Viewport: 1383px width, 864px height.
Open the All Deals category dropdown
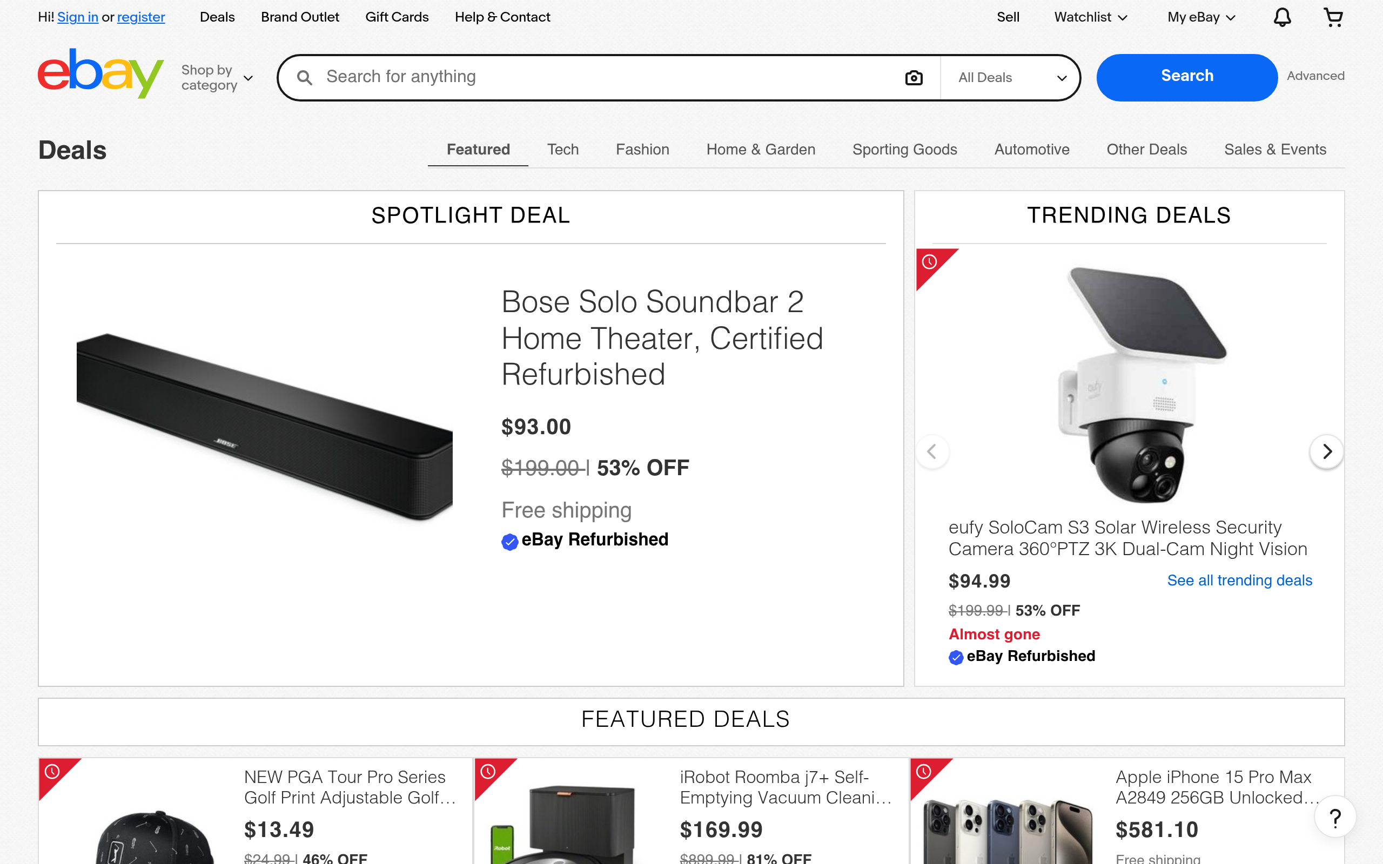(x=1011, y=78)
